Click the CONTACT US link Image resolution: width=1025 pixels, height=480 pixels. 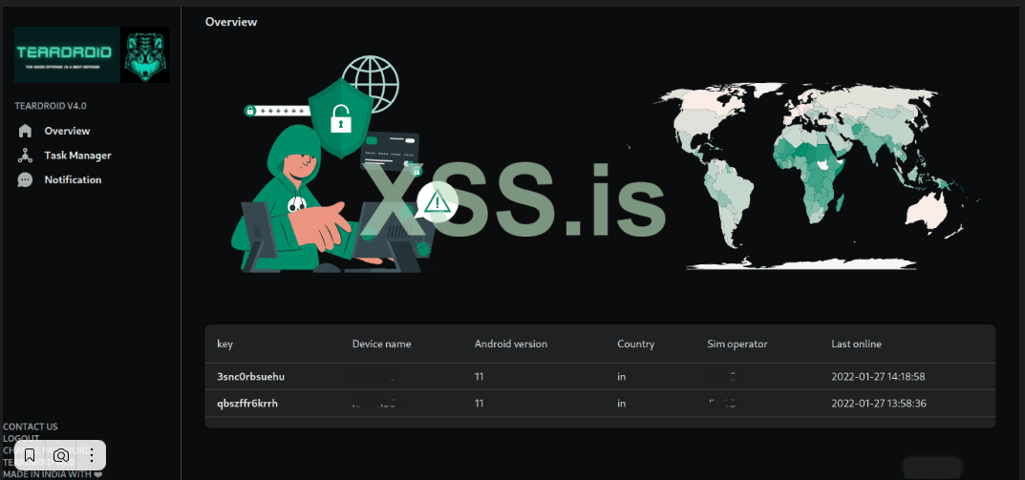click(x=30, y=427)
